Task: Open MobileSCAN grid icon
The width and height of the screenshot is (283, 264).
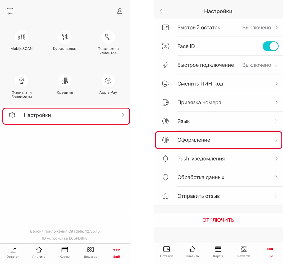Action: 21,37
